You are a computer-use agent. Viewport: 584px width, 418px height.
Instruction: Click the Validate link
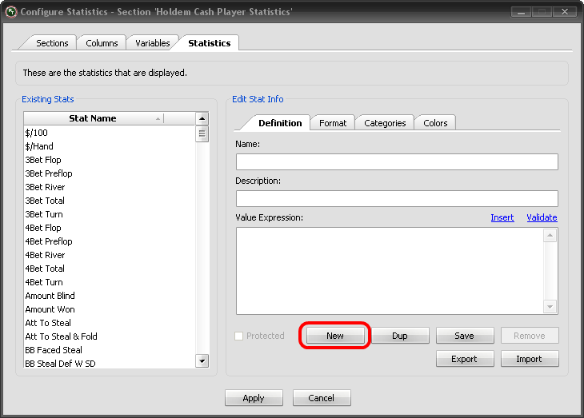[x=542, y=217]
